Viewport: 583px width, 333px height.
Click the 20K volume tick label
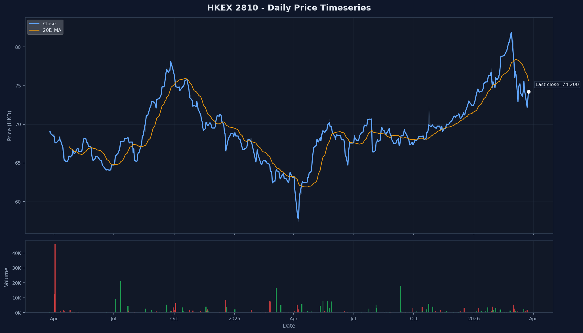17,283
